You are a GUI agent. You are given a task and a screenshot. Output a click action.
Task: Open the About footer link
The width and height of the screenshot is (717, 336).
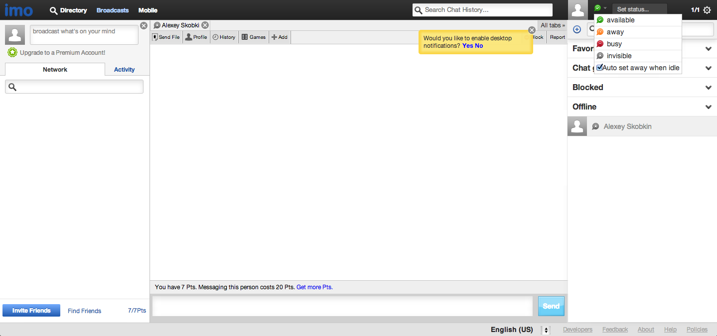click(x=646, y=330)
